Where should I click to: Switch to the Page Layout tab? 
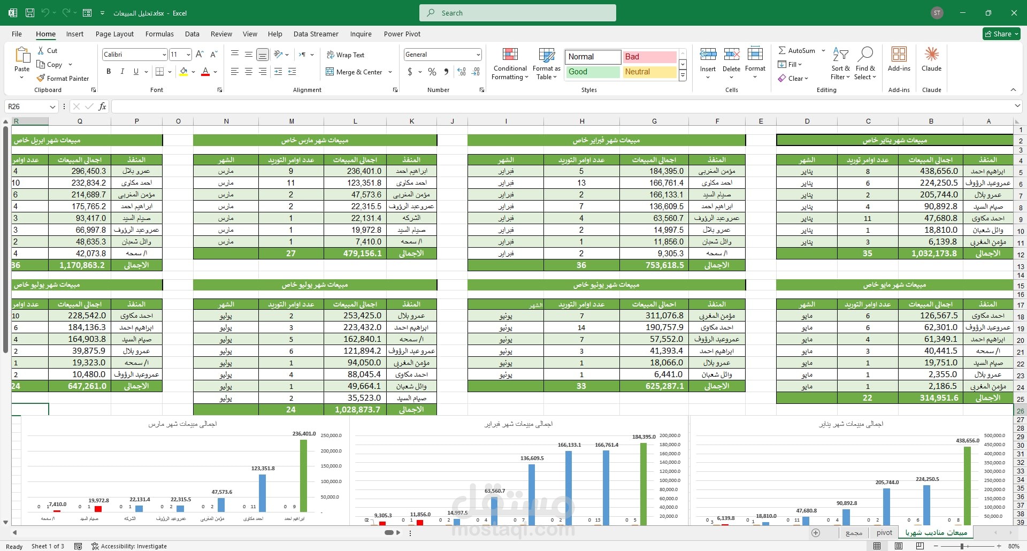pos(114,34)
